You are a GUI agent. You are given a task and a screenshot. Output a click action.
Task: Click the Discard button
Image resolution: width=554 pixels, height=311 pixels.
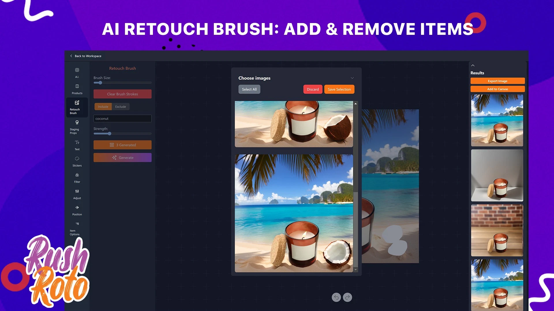(313, 89)
